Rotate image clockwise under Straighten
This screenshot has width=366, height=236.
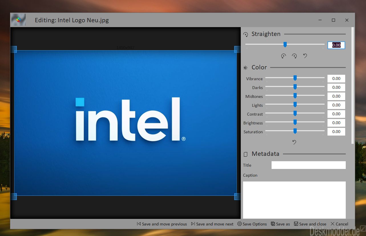[x=294, y=56]
